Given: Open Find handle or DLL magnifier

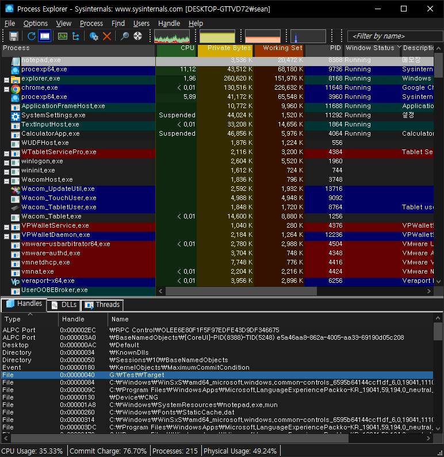Looking at the screenshot, I should (x=124, y=36).
